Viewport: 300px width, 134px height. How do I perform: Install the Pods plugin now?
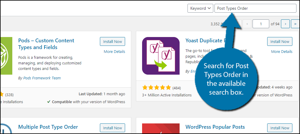pyautogui.click(x=112, y=41)
